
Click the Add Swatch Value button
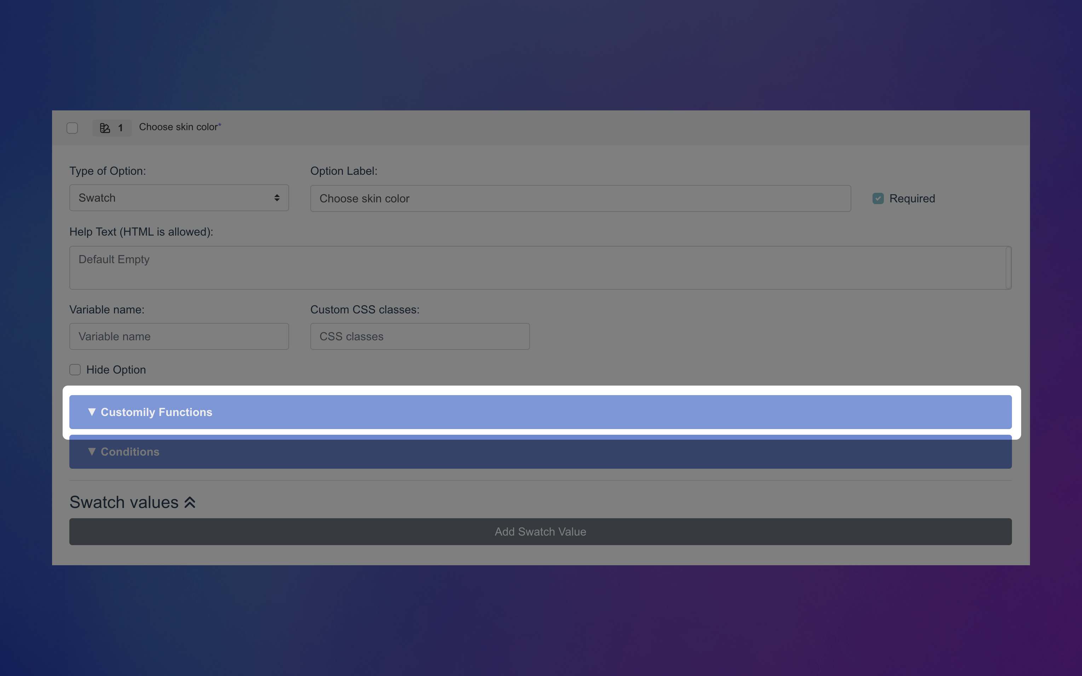coord(540,531)
